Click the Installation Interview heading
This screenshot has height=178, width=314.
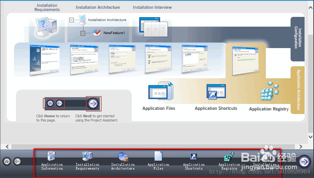(152, 7)
